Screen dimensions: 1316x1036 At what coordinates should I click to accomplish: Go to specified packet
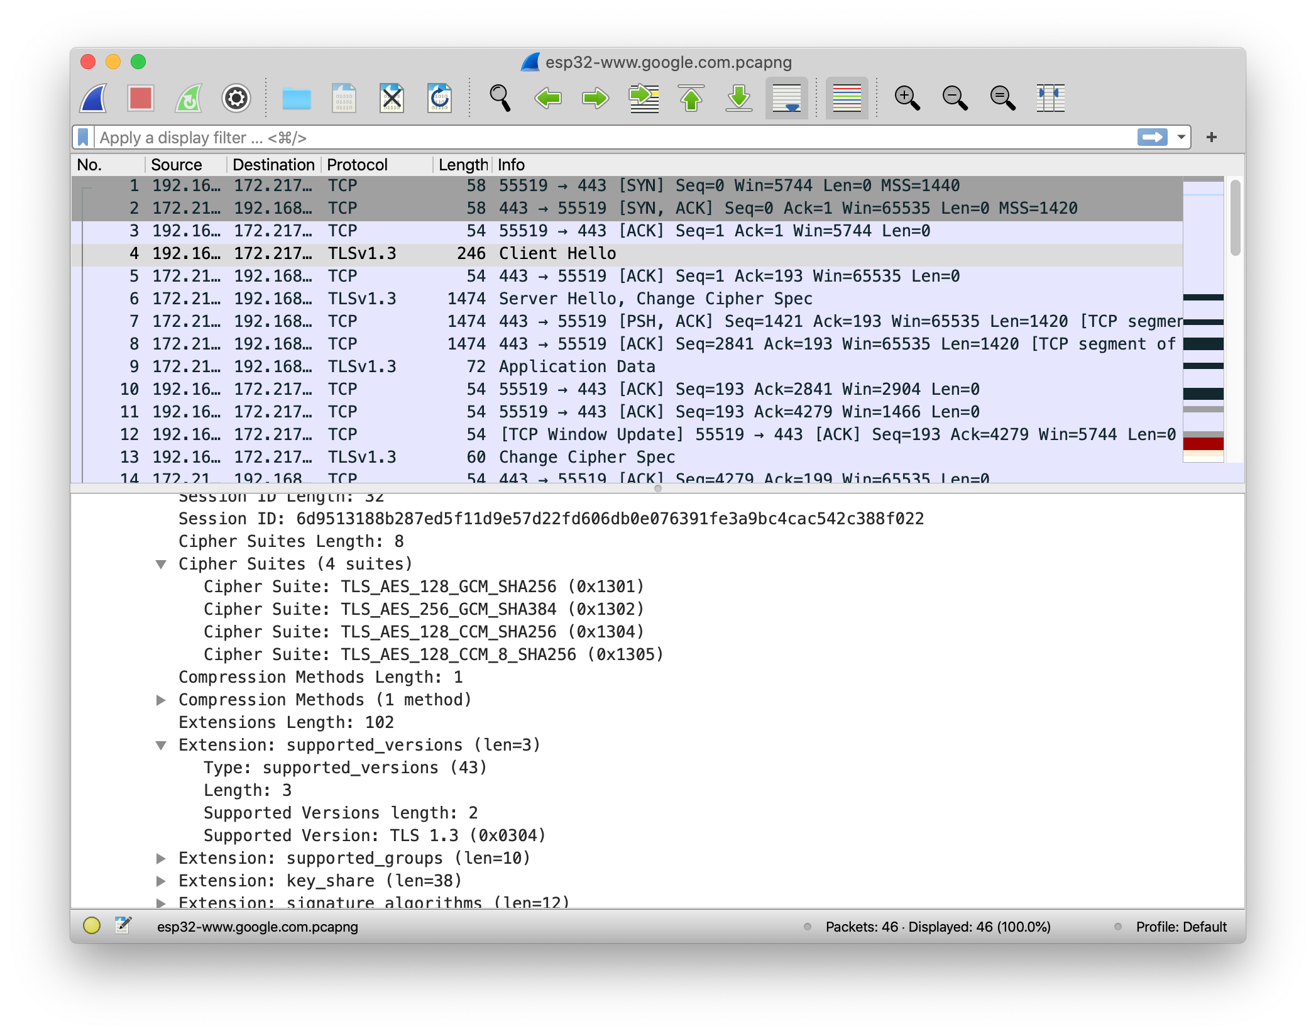[644, 98]
